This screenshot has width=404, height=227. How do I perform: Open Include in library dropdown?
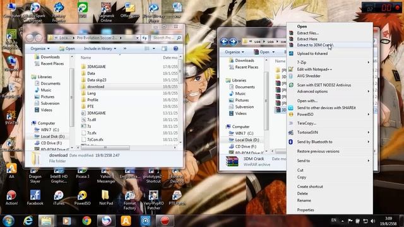pos(100,49)
